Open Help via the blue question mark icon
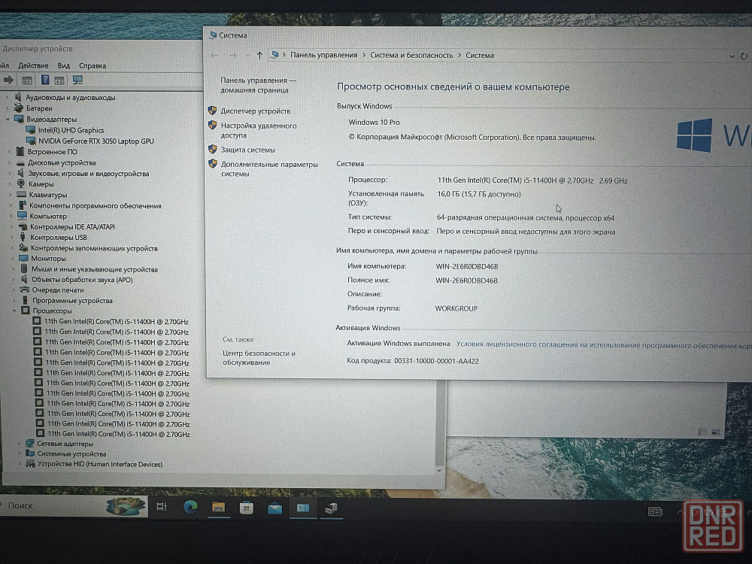This screenshot has height=564, width=752. coord(45,80)
